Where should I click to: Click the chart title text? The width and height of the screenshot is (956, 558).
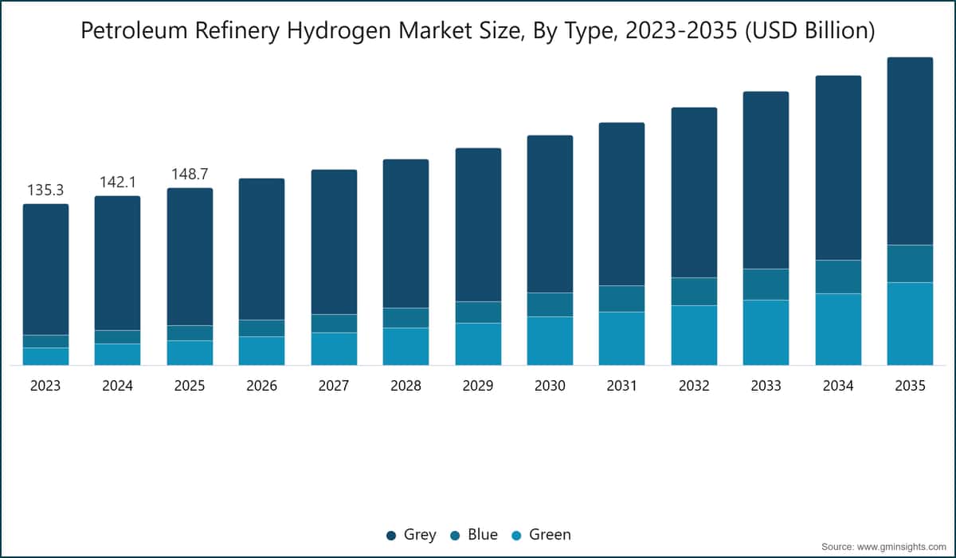(478, 31)
